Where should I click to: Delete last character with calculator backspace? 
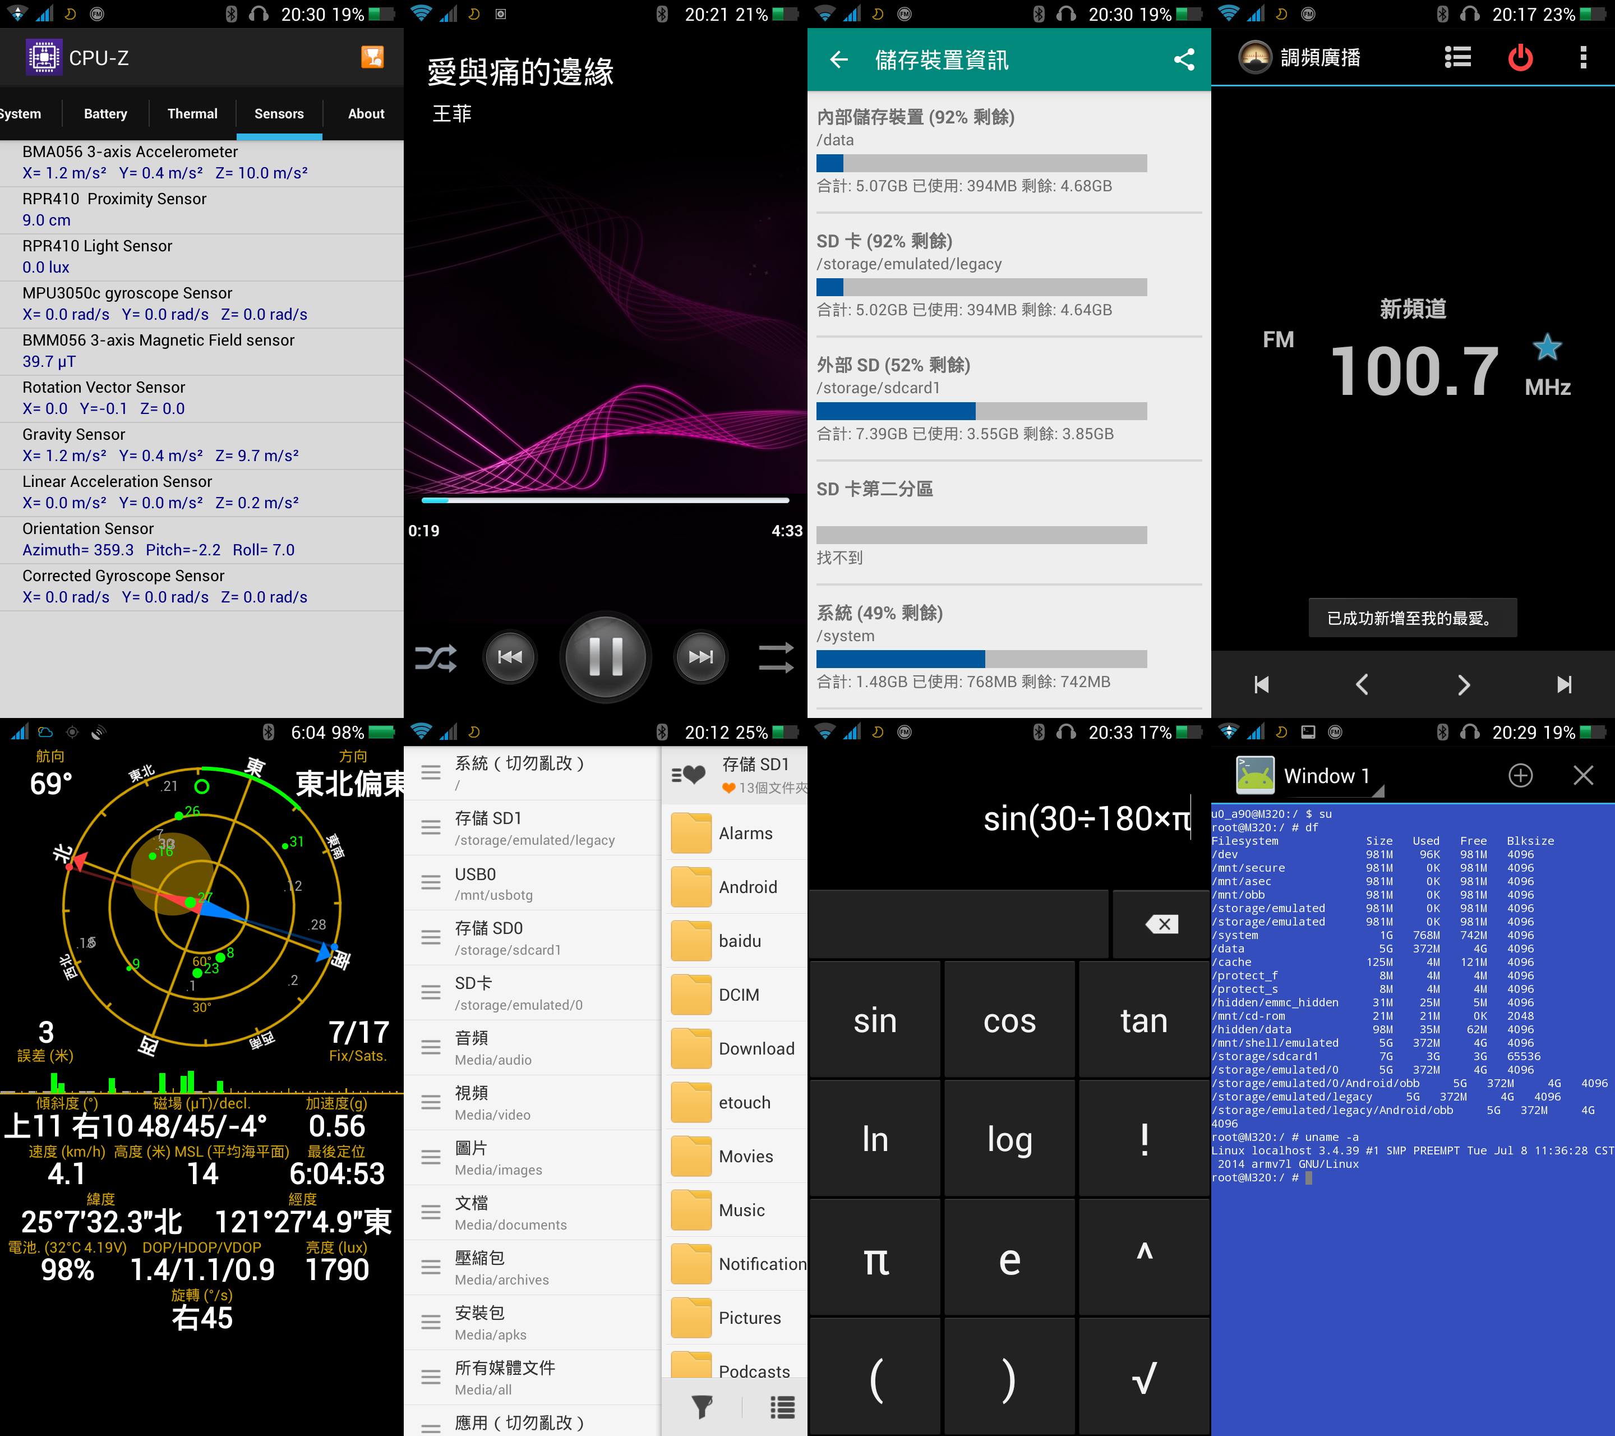1161,924
